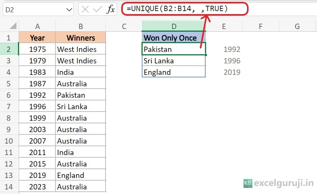Select row 9 header
The image size is (317, 194).
[x=9, y=129]
